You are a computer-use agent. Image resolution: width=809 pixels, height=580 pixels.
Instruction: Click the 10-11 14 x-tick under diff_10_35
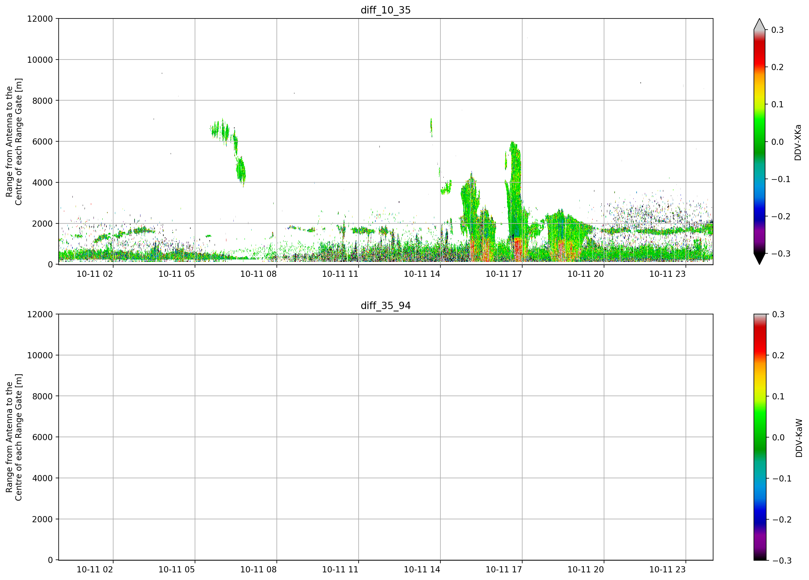[422, 274]
